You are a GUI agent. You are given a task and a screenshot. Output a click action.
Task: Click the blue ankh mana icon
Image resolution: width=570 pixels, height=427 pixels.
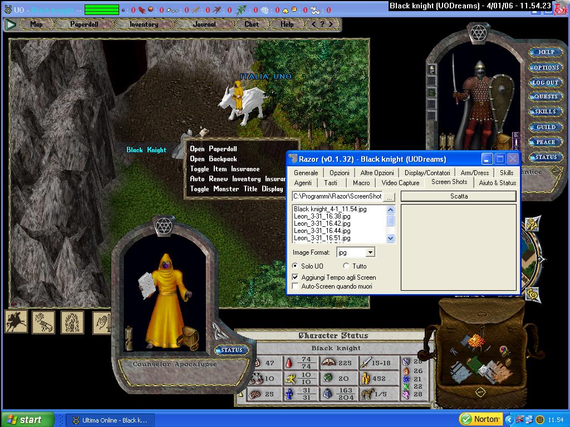coord(289,394)
